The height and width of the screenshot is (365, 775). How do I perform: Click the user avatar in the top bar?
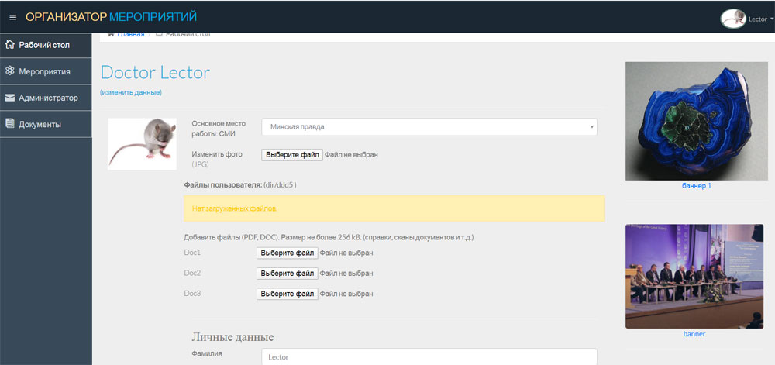733,19
